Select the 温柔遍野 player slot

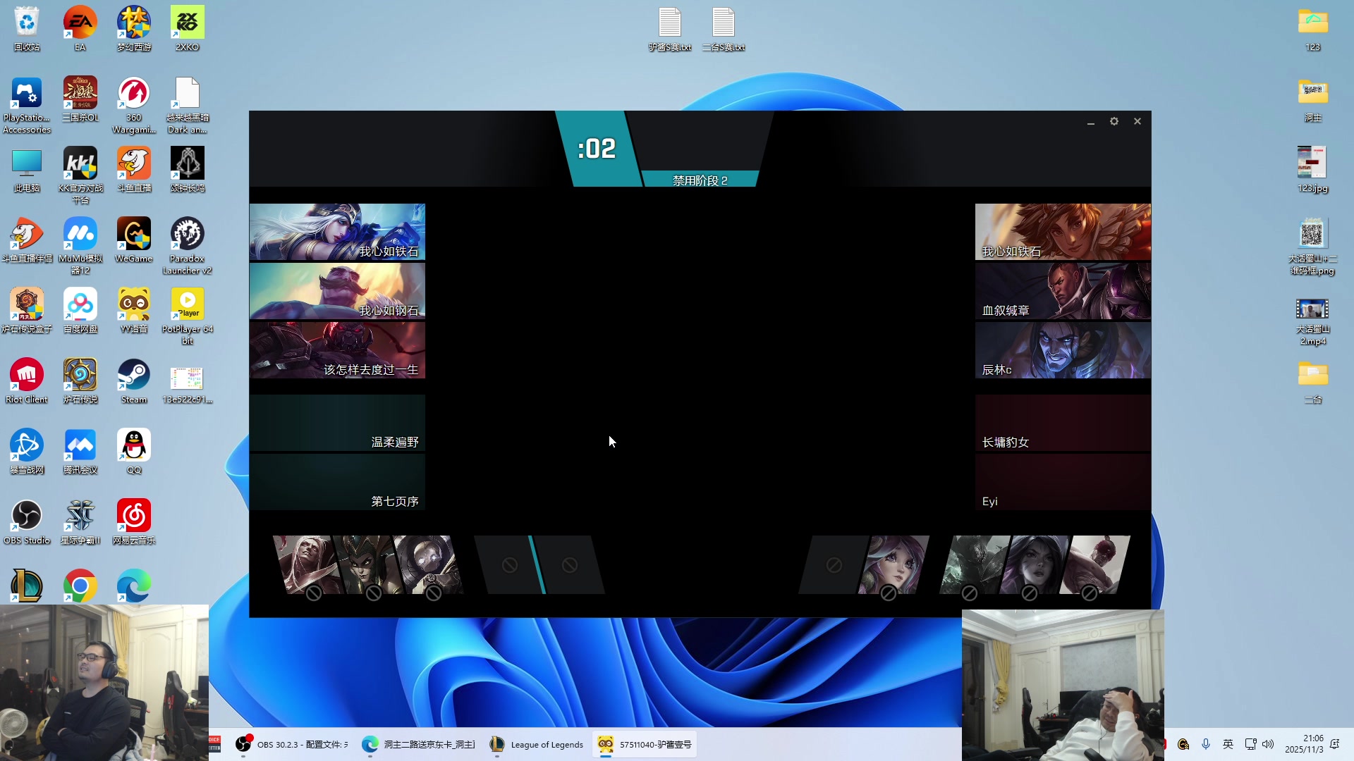pos(337,423)
